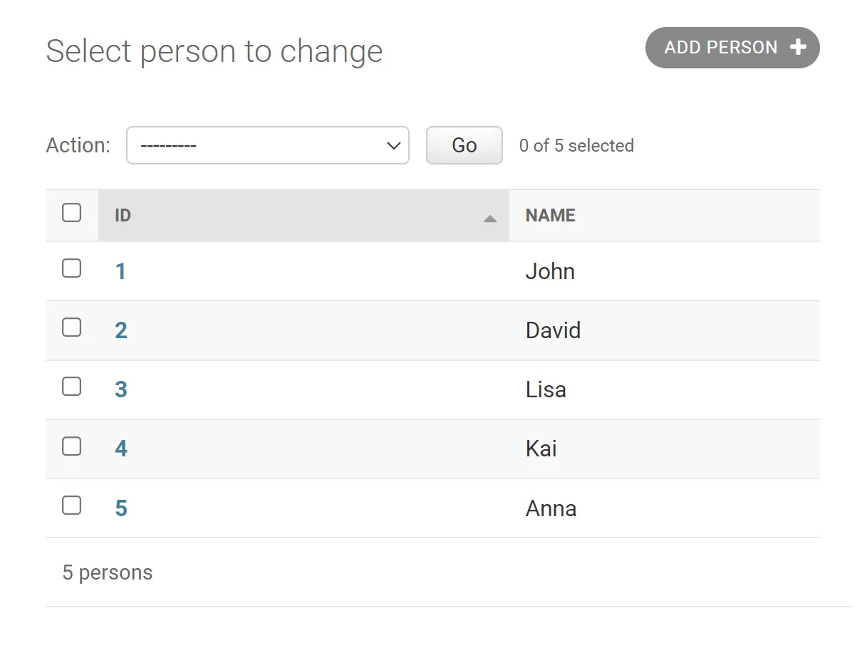Follow the ID 3 link

(x=121, y=389)
